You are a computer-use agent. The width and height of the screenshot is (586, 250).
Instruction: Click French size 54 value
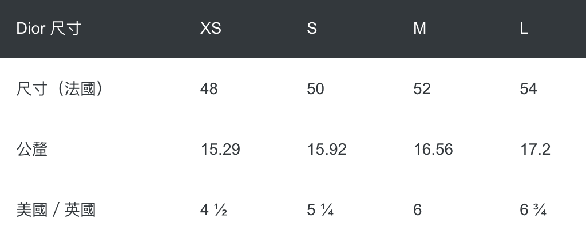pyautogui.click(x=528, y=89)
